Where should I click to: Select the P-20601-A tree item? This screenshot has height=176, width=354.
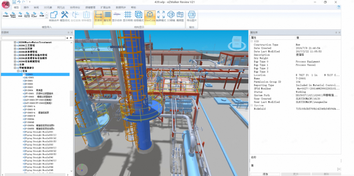[x=30, y=106]
